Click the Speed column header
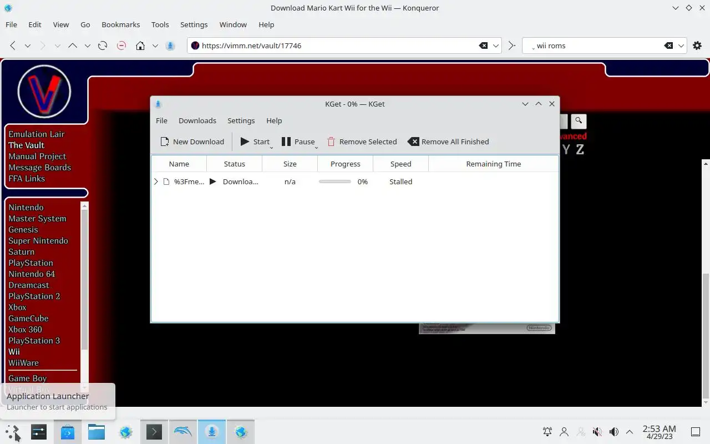 (401, 164)
